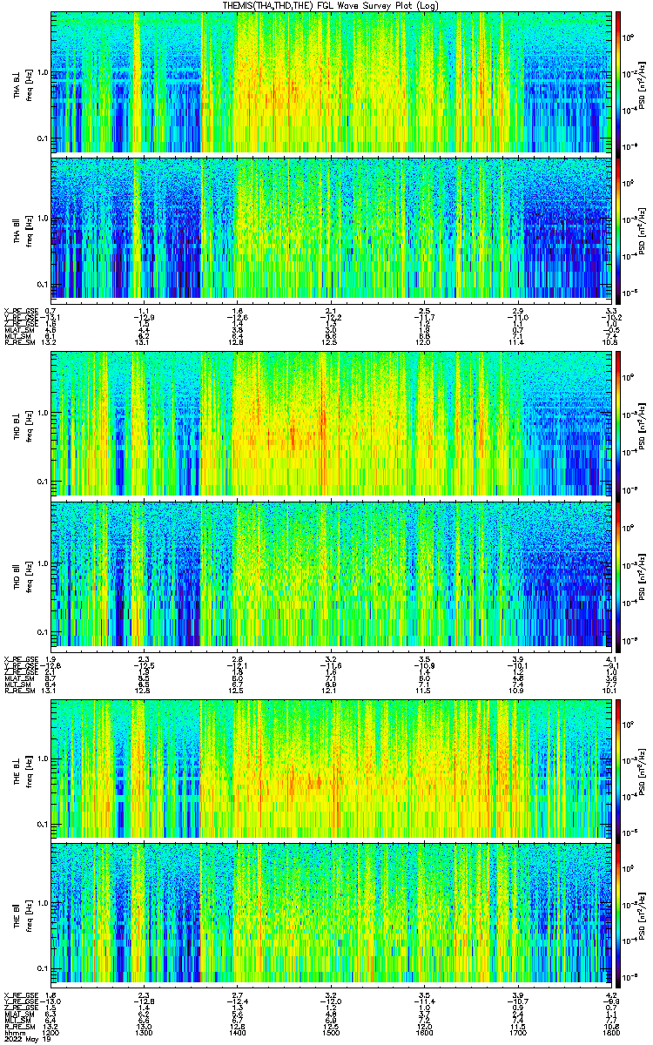Click the PSD units label of THE B‖ colorbar
Screen dimensions: 653x1045
pos(643,915)
